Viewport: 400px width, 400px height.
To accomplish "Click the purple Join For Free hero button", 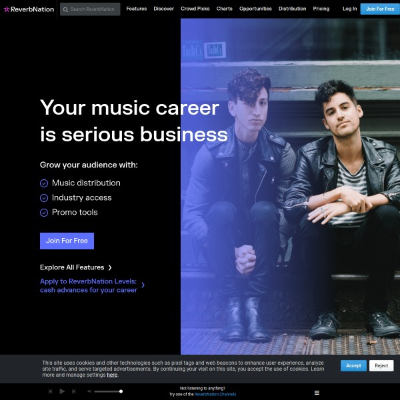I will (67, 241).
